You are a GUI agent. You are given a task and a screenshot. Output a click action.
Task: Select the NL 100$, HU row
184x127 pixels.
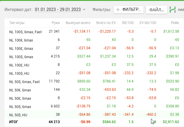(94, 73)
